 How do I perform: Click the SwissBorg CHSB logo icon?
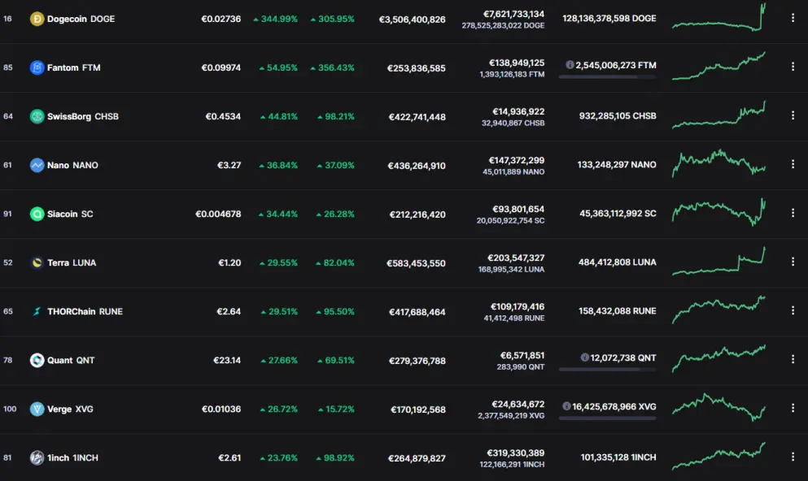37,117
